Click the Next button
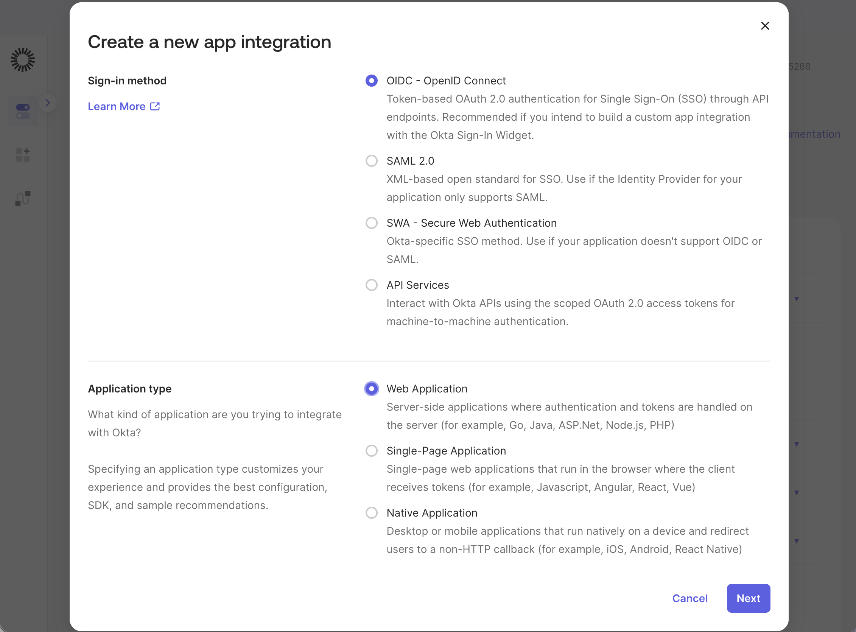The image size is (856, 632). click(748, 598)
